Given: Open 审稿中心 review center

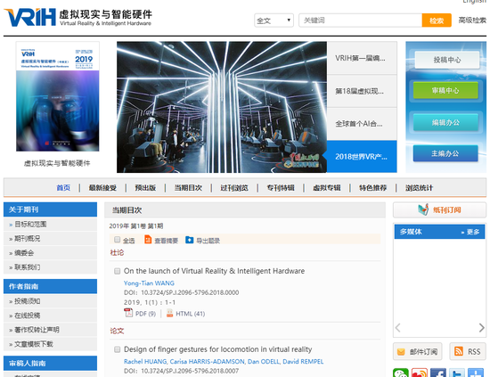Looking at the screenshot, I should [x=445, y=91].
